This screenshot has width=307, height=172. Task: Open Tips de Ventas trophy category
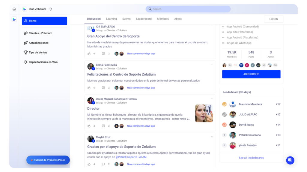click(x=38, y=53)
